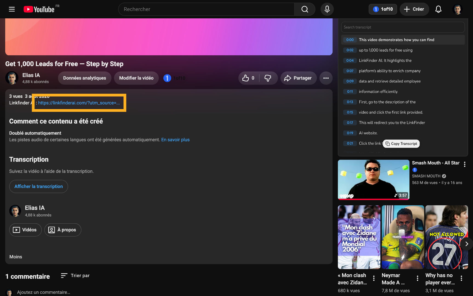Click the Partager share button
This screenshot has width=473, height=296.
298,78
